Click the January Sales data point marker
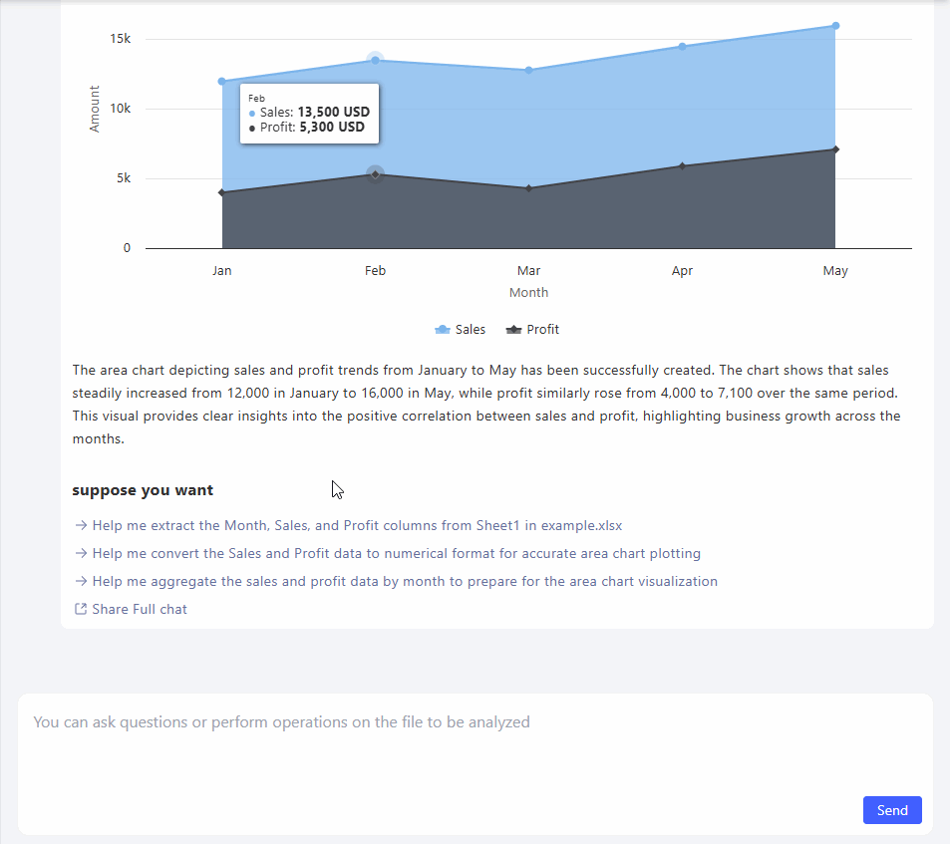 221,82
